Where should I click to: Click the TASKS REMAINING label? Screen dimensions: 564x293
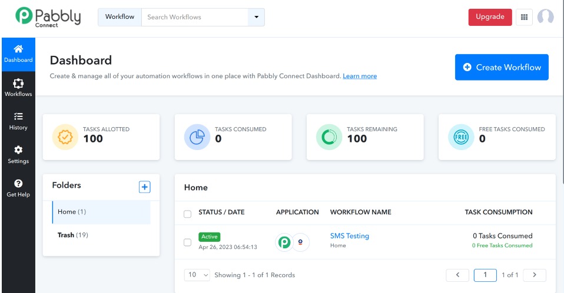tap(372, 129)
